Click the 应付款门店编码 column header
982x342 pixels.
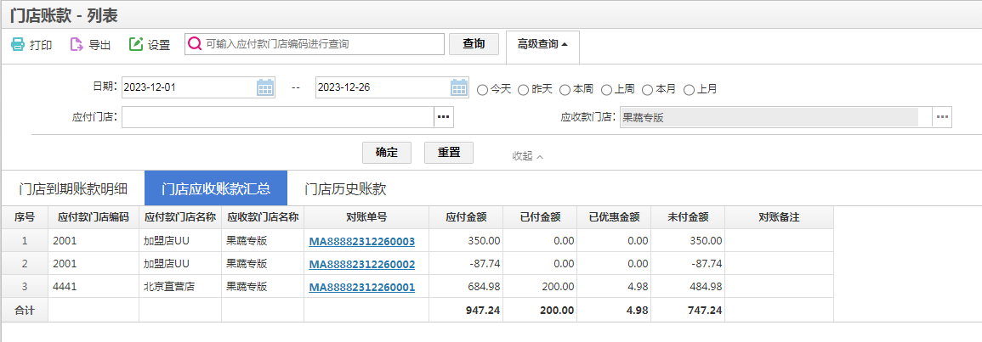coord(94,217)
